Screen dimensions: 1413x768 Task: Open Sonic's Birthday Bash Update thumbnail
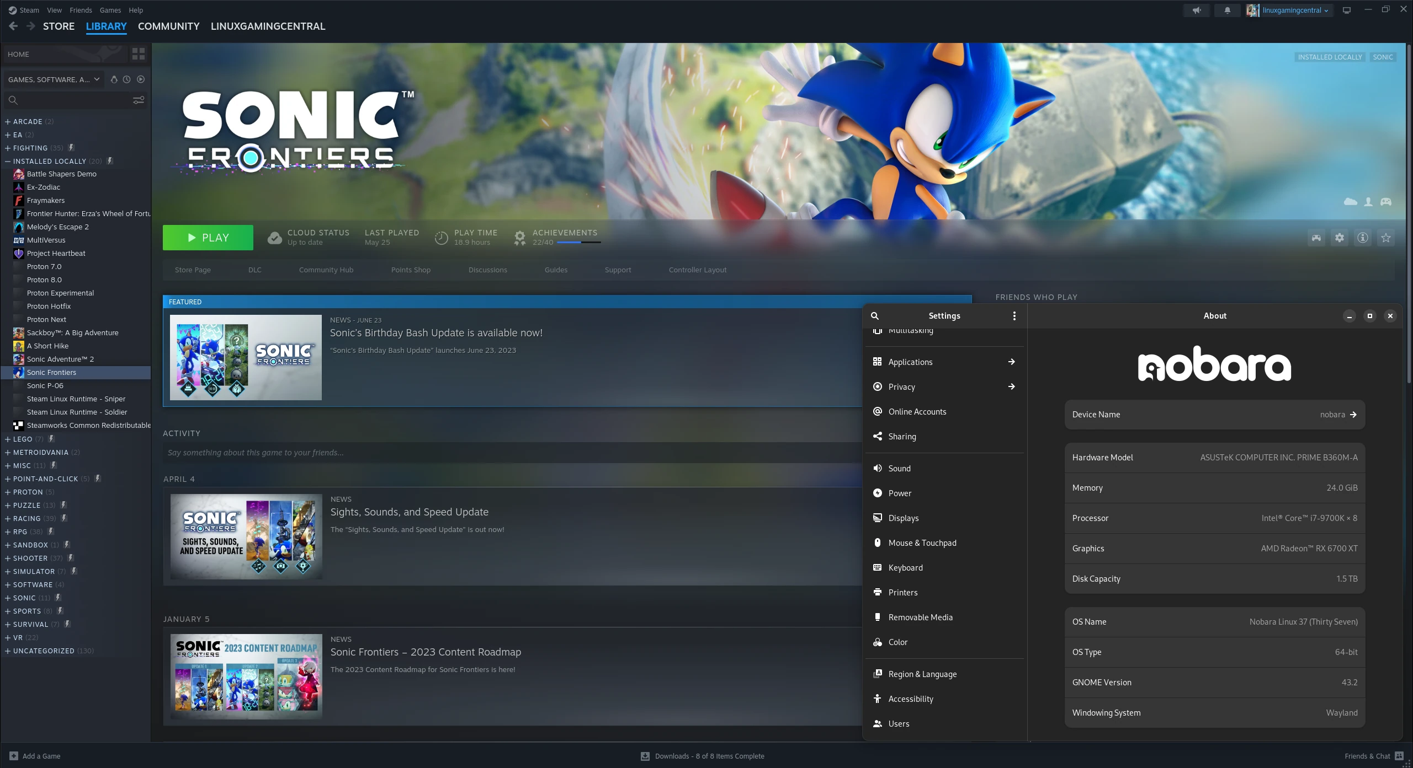pyautogui.click(x=246, y=357)
